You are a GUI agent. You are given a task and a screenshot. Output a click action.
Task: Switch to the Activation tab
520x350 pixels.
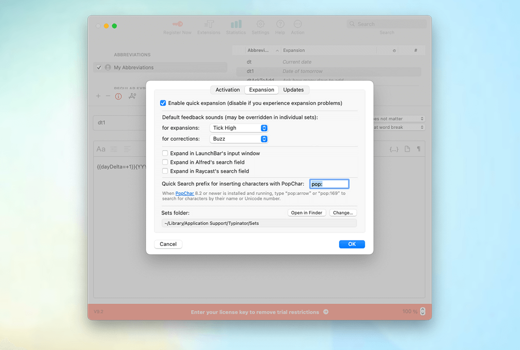coord(227,90)
